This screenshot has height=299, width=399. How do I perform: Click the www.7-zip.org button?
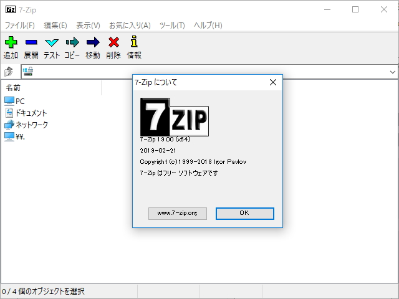[x=178, y=213]
